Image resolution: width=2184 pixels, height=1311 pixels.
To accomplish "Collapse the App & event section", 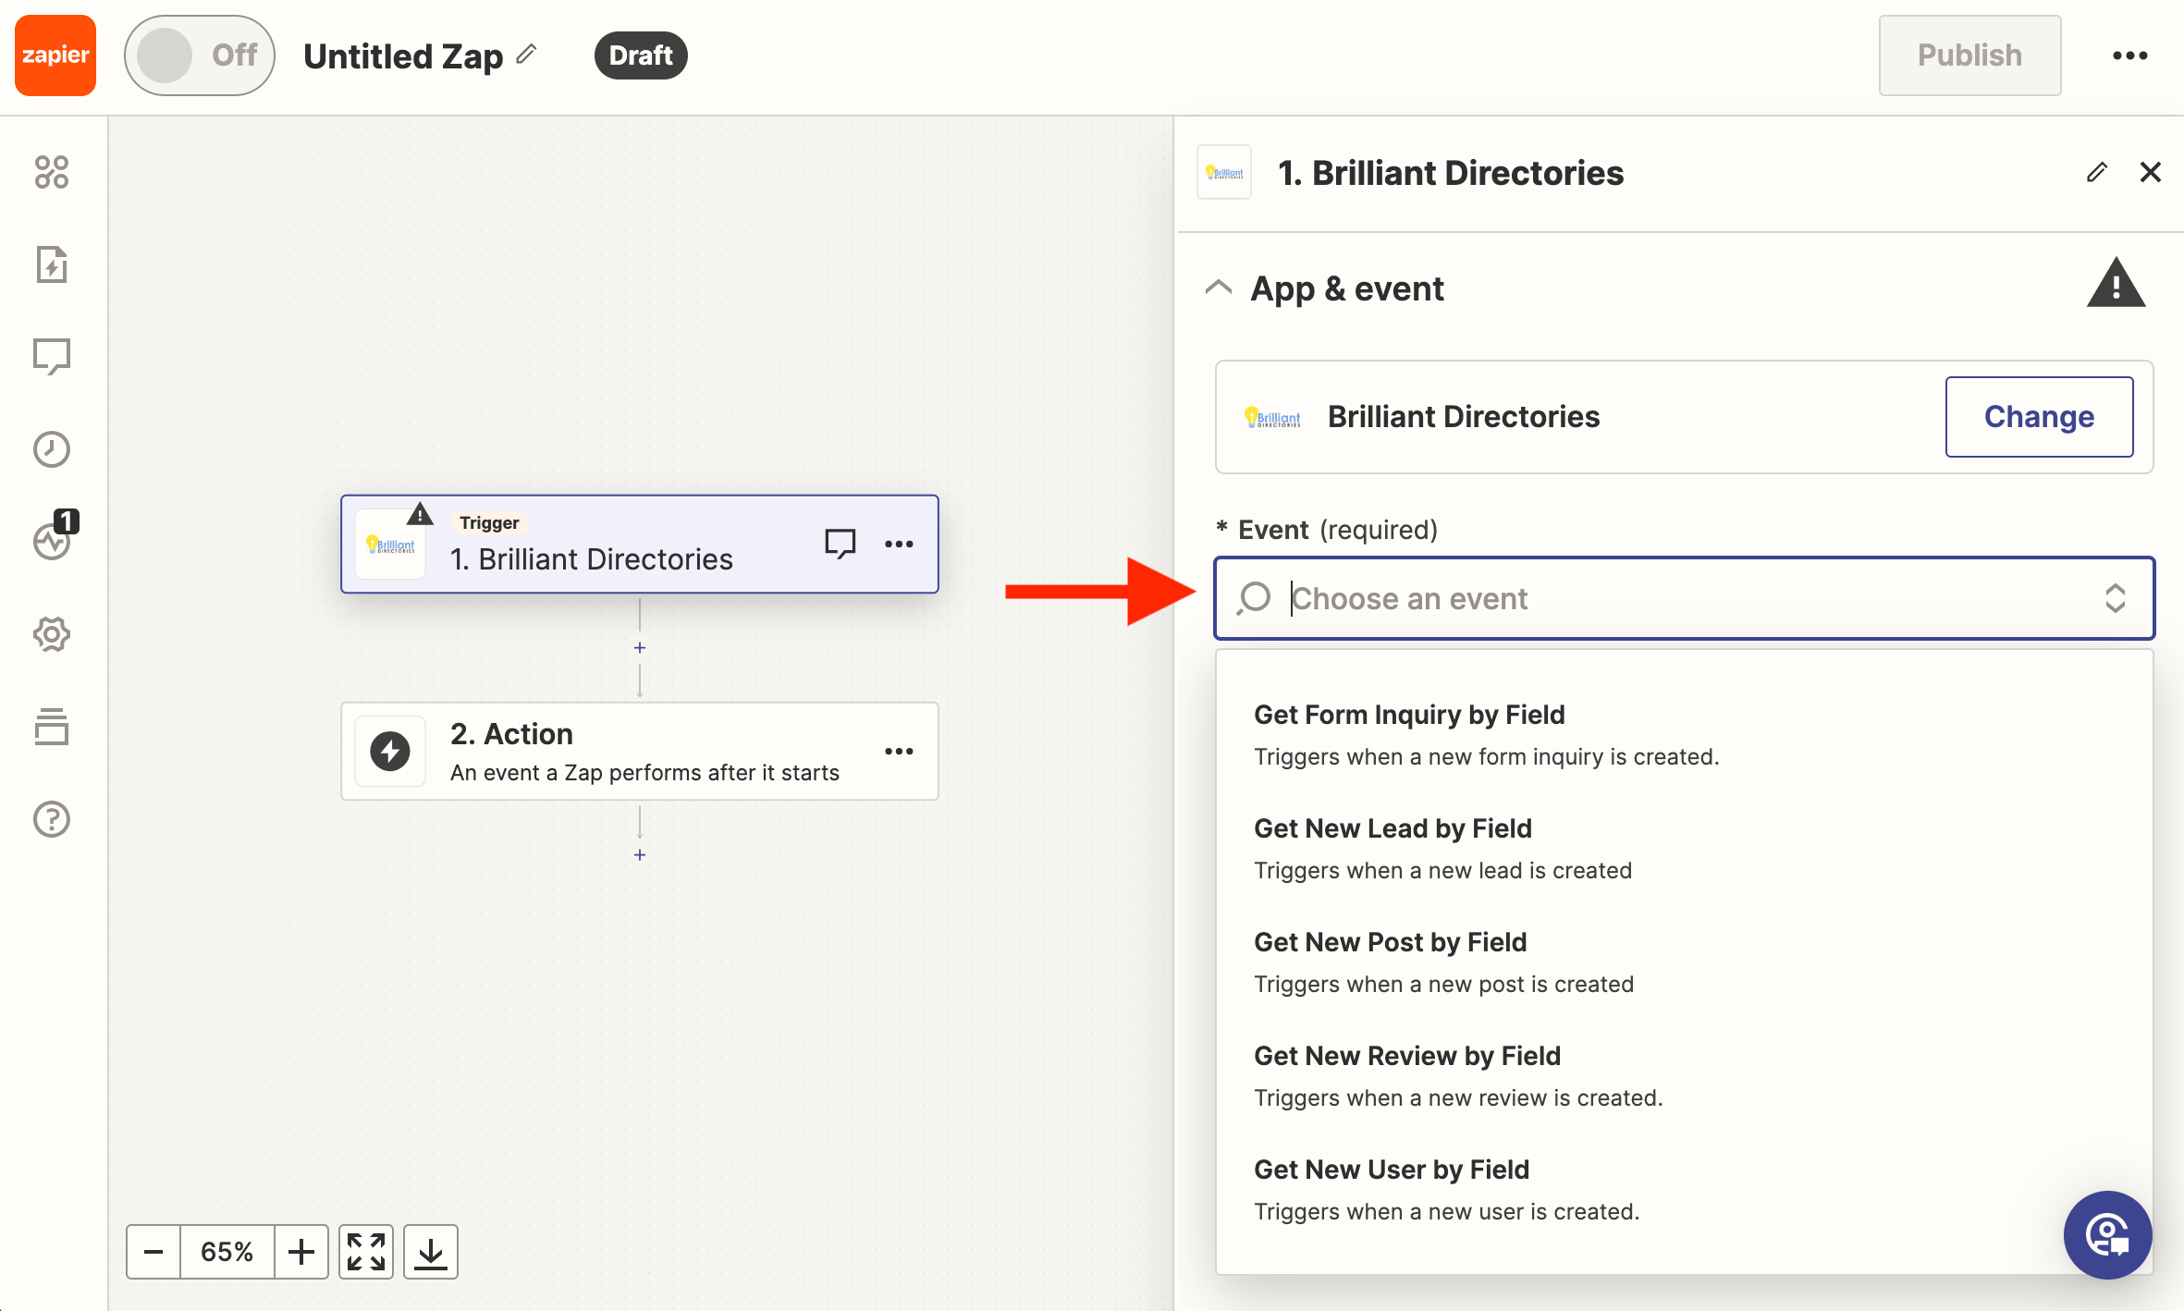I will 1219,288.
